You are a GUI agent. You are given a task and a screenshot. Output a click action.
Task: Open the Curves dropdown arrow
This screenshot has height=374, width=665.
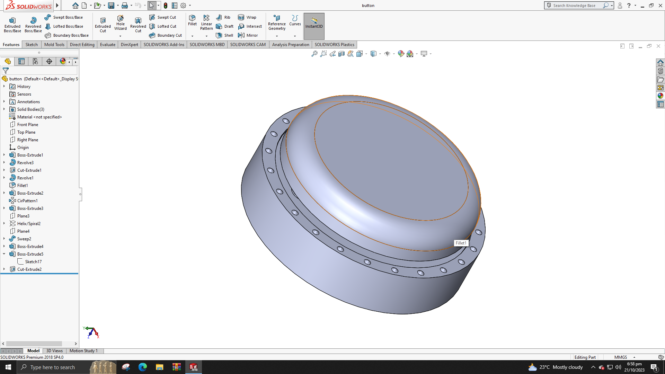click(295, 36)
